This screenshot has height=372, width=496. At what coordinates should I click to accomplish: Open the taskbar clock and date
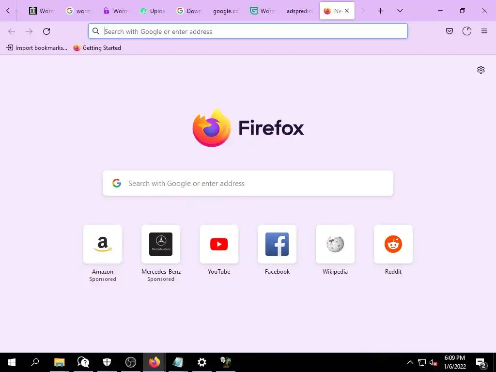(455, 362)
